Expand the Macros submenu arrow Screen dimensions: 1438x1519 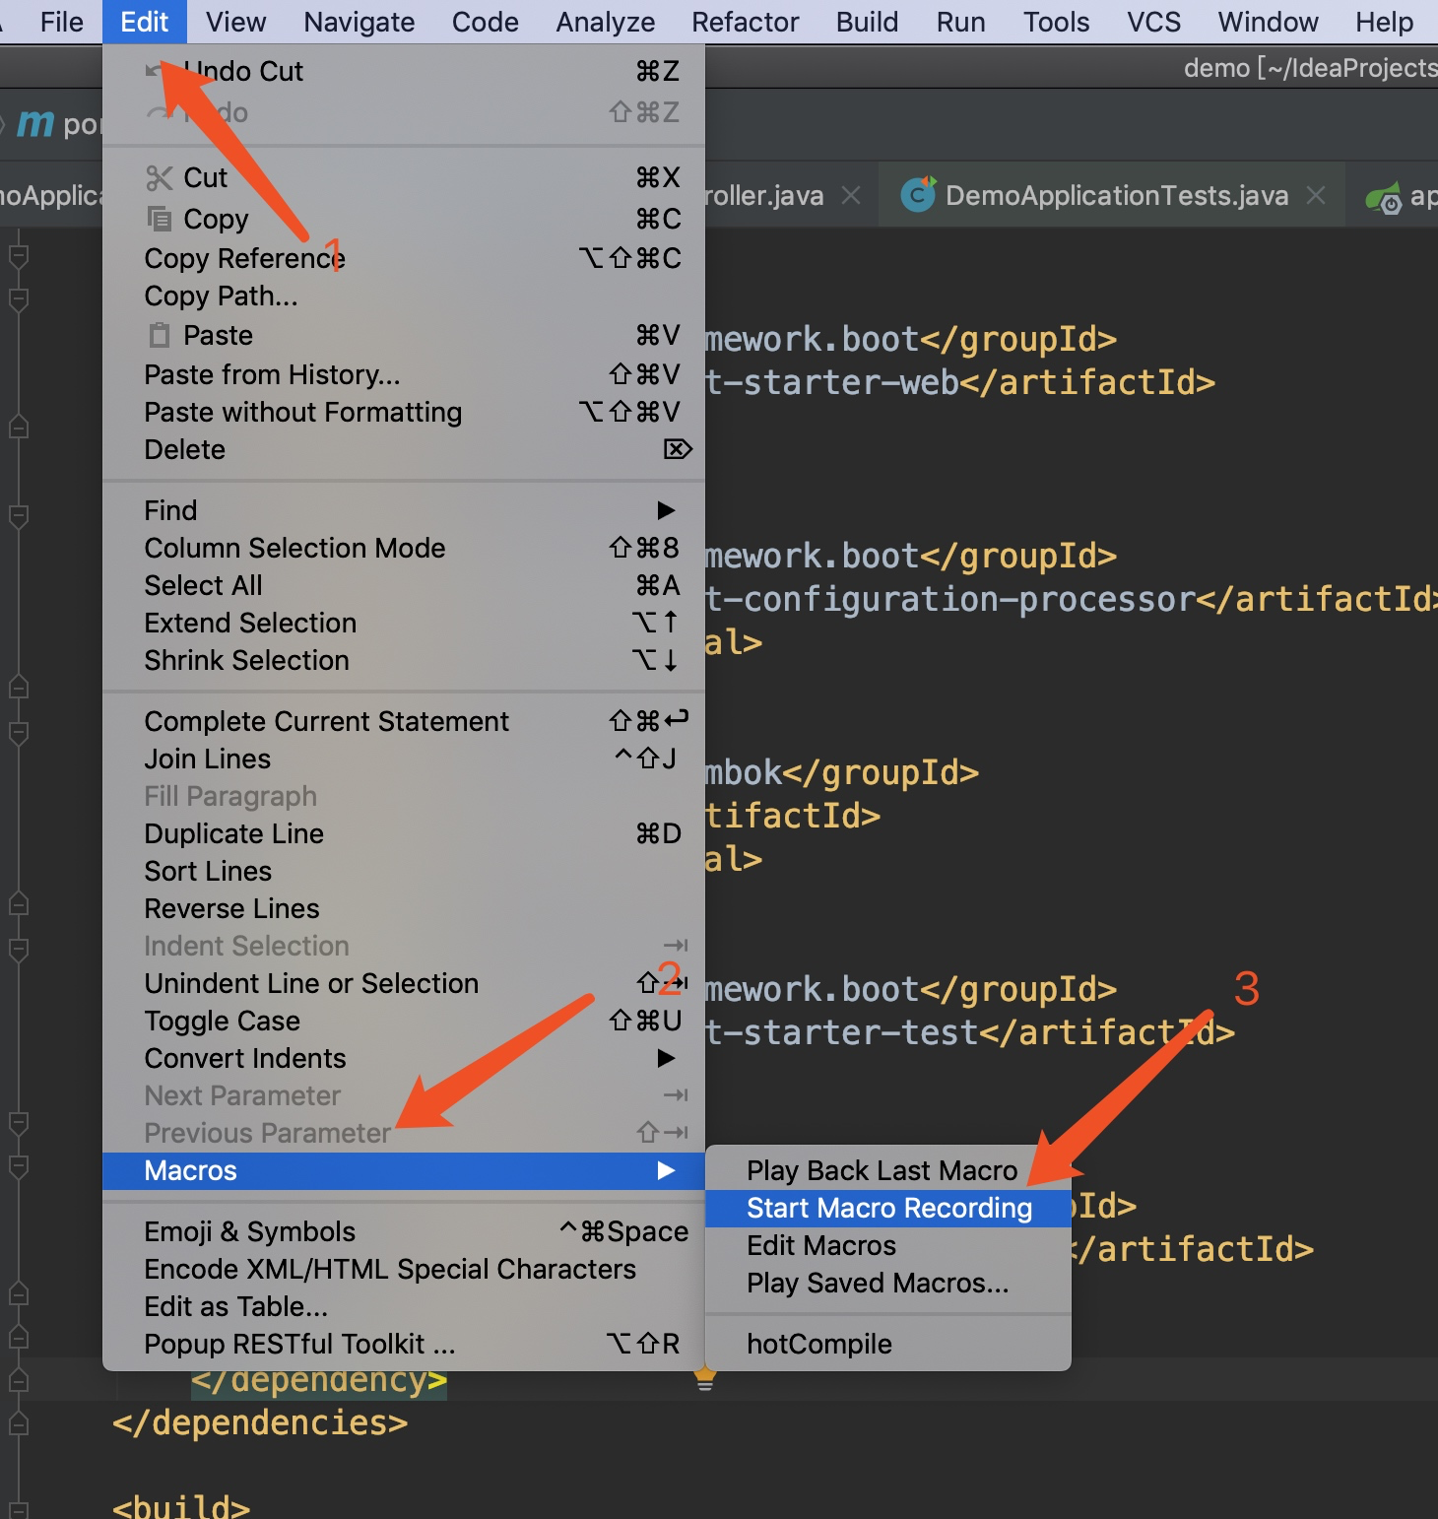pyautogui.click(x=667, y=1170)
